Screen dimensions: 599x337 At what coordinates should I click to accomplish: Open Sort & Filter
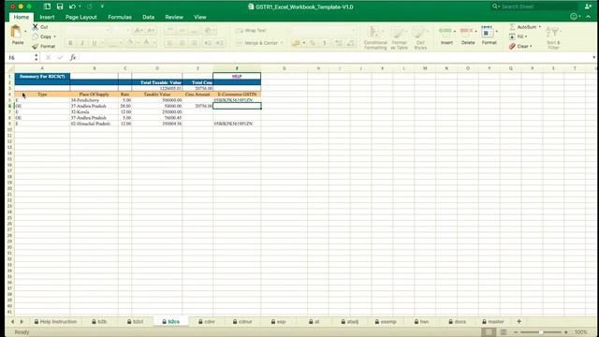pyautogui.click(x=553, y=37)
